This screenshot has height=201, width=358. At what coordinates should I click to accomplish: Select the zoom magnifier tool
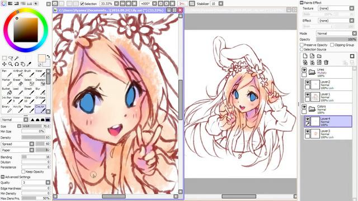coord(11,64)
